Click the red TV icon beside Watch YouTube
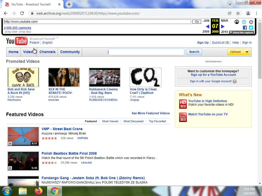Image resolution: width=262 pixels, height=196 pixels. pyautogui.click(x=183, y=117)
